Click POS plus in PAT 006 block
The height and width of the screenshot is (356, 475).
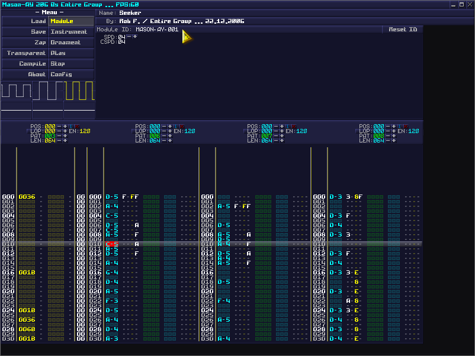(x=169, y=126)
